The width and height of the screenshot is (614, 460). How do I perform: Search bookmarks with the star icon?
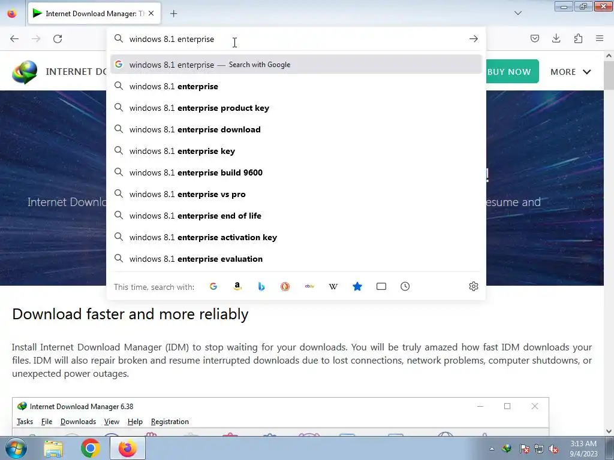click(x=357, y=286)
